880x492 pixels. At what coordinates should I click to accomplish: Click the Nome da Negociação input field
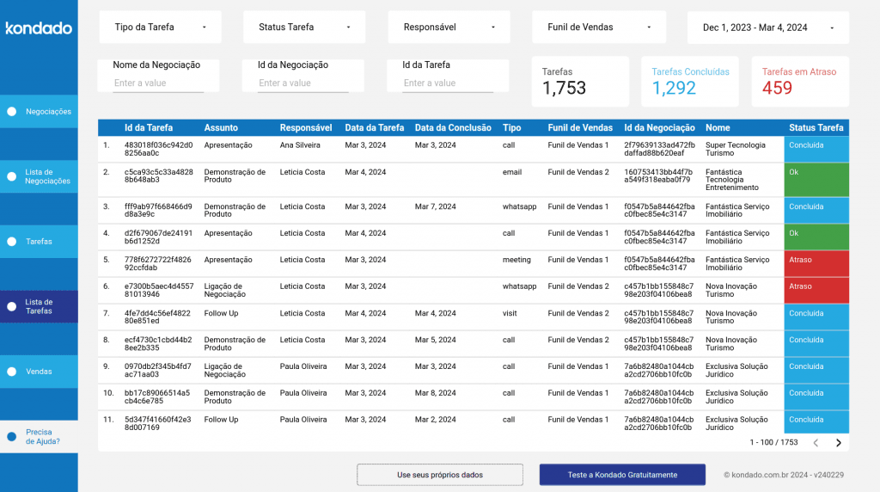(x=158, y=83)
